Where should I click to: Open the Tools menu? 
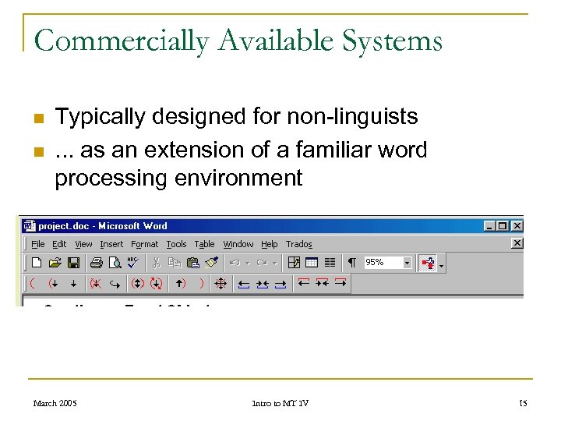(x=176, y=244)
